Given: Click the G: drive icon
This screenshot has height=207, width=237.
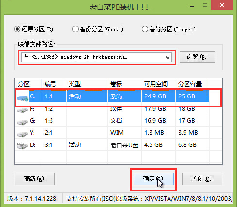Looking at the screenshot, I should (x=22, y=122).
